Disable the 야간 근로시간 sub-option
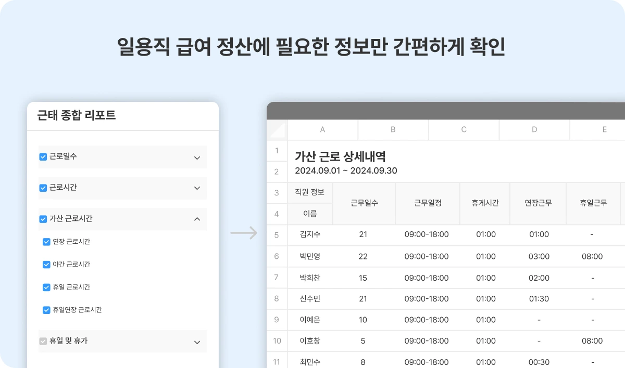 click(x=46, y=265)
